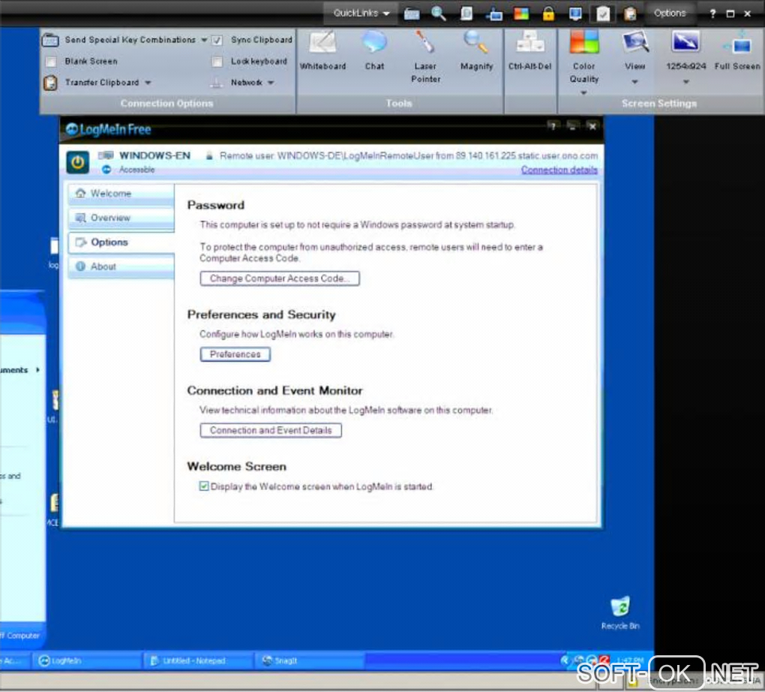Open the Options tab in top bar
The width and height of the screenshot is (765, 692).
click(669, 14)
